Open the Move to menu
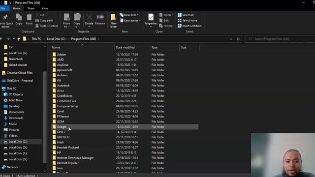 coord(66,21)
